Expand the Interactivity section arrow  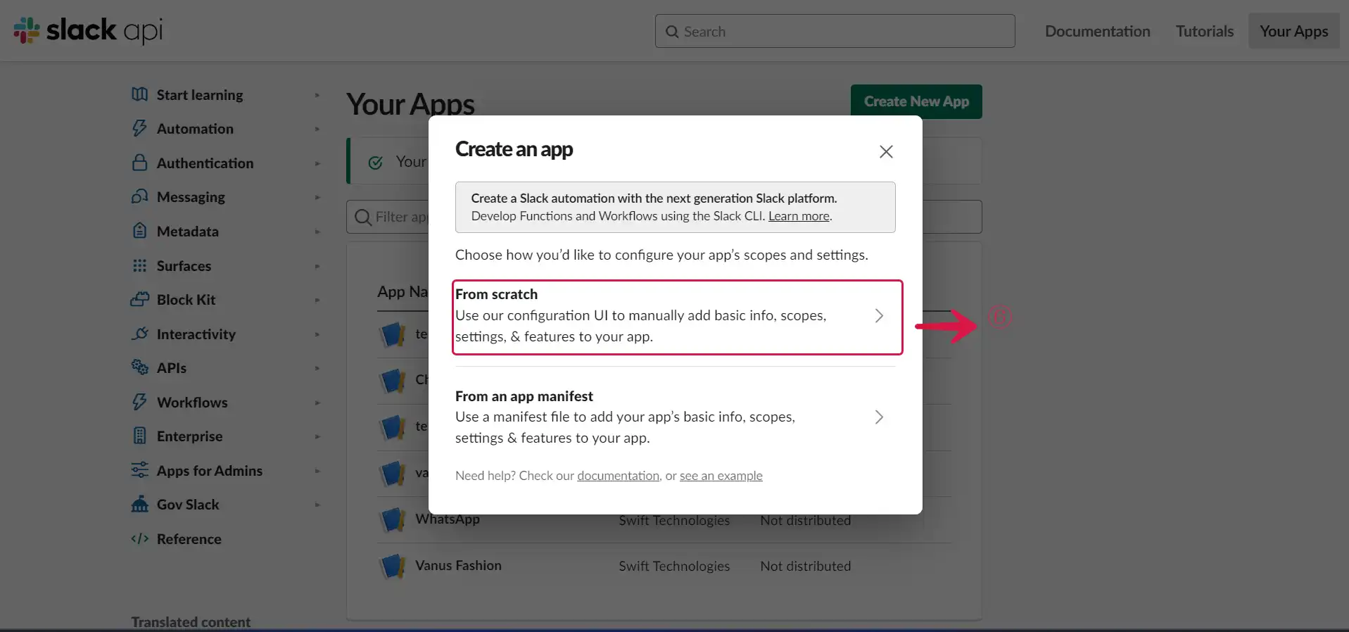(317, 334)
